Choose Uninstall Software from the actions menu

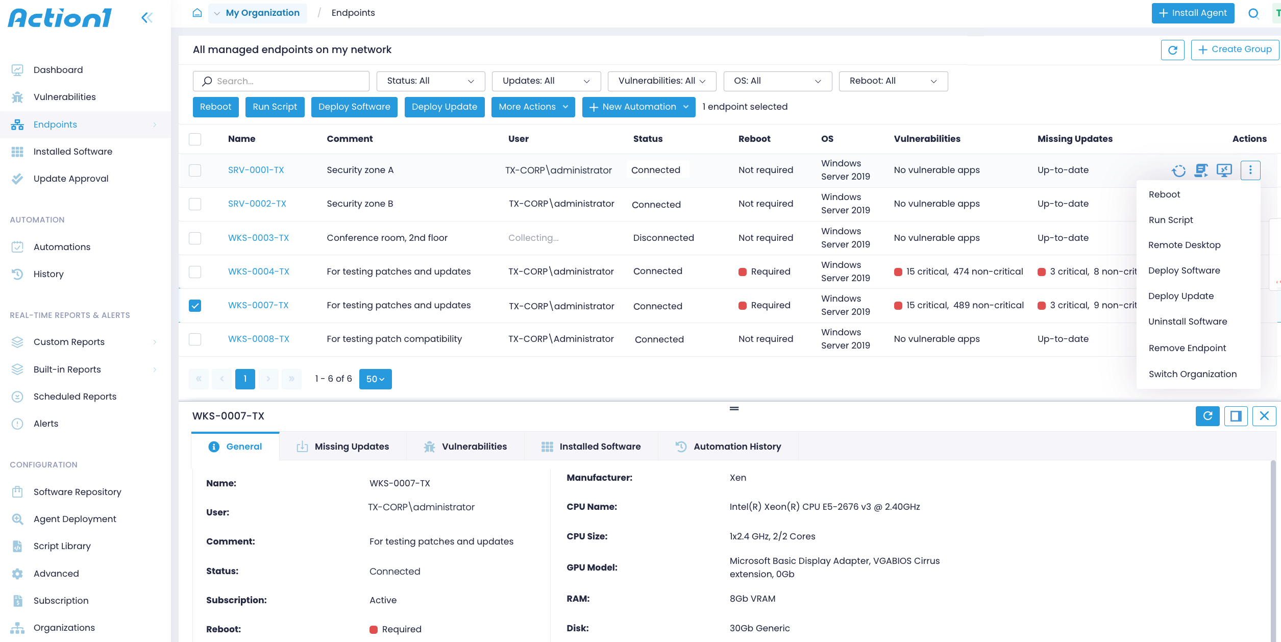pyautogui.click(x=1188, y=321)
